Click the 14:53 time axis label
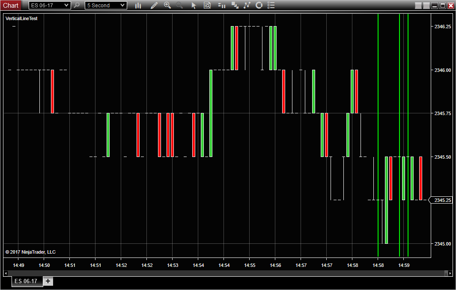The image size is (456, 290). click(173, 265)
